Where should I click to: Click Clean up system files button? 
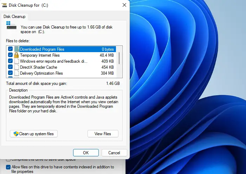coord(34,134)
